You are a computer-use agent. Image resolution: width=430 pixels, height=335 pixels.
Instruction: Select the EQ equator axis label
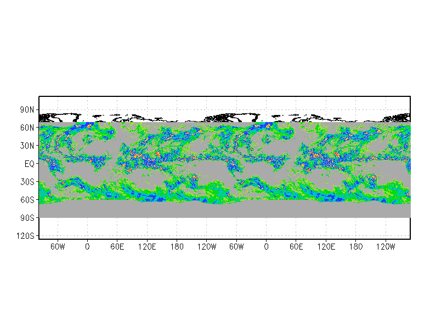pyautogui.click(x=30, y=164)
